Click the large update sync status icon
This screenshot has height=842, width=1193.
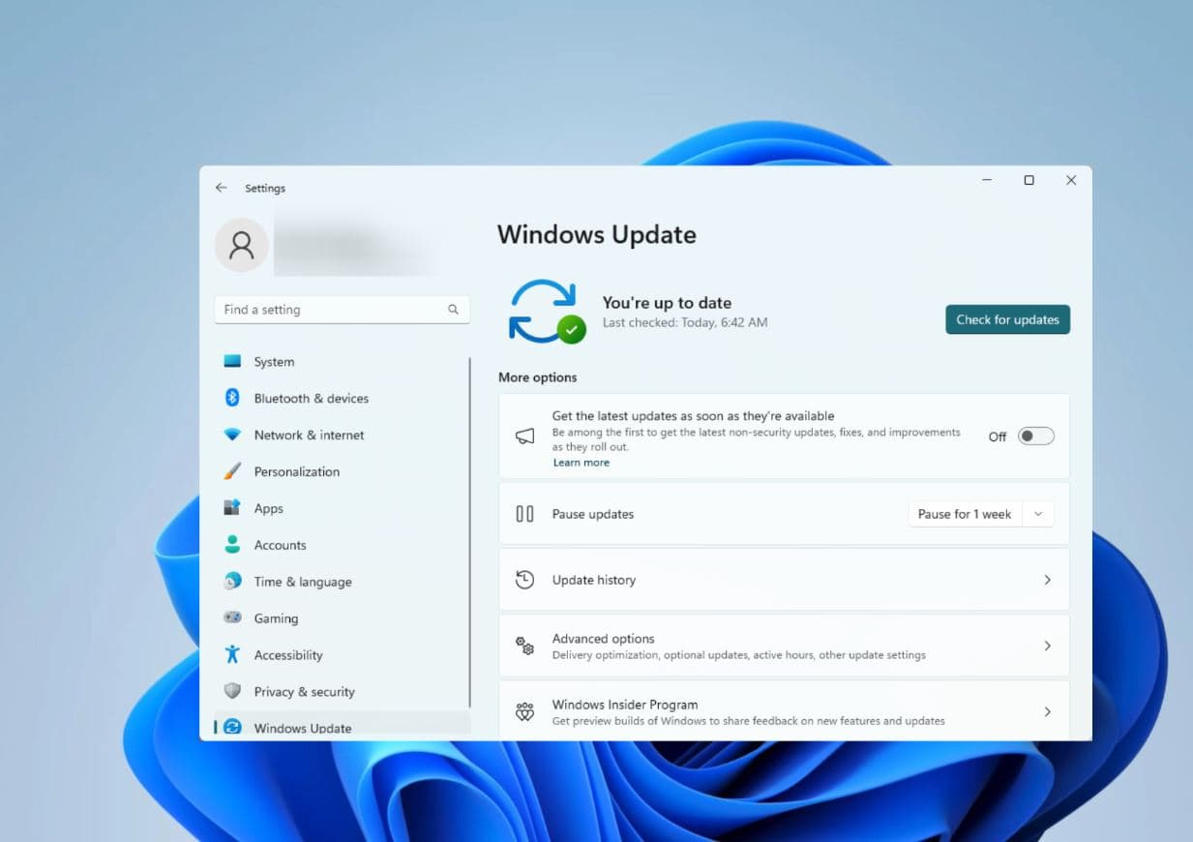click(547, 312)
